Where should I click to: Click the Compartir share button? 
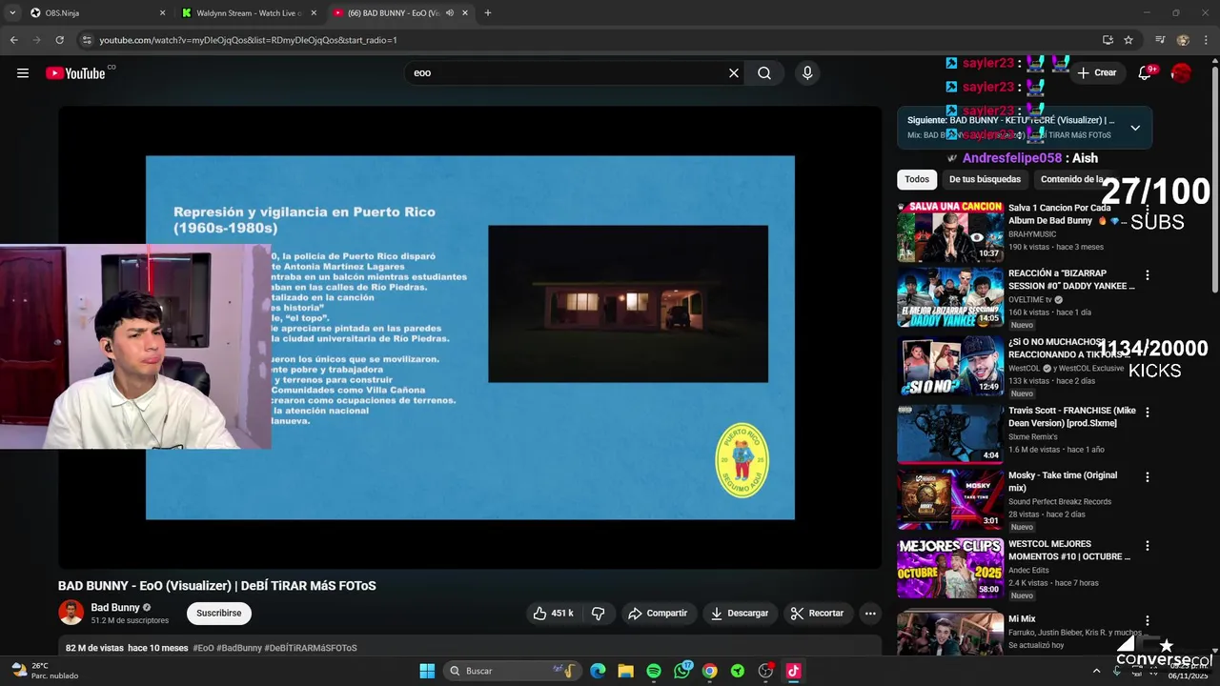click(658, 614)
